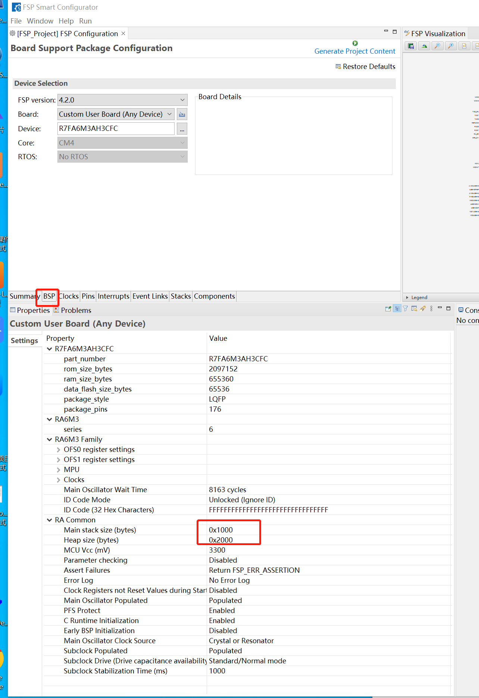Collapse the RA Common group
The height and width of the screenshot is (698, 479).
50,520
